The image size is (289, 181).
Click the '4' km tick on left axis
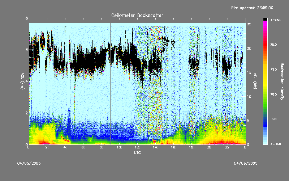[x=27, y=81]
